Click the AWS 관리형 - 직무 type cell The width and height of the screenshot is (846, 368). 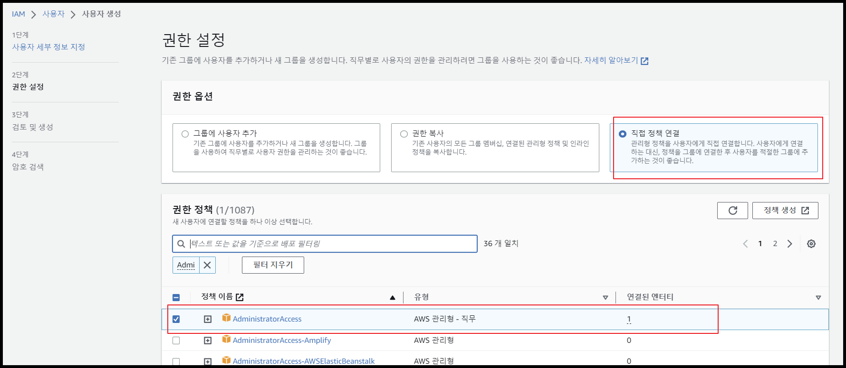point(444,319)
